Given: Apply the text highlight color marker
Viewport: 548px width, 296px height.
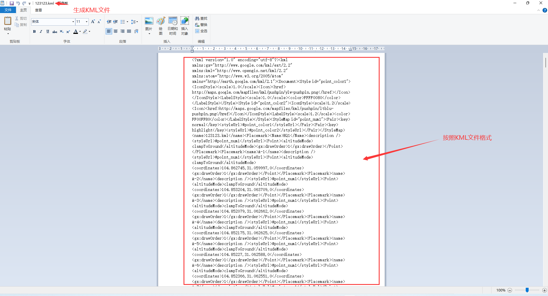Looking at the screenshot, I should [x=85, y=32].
